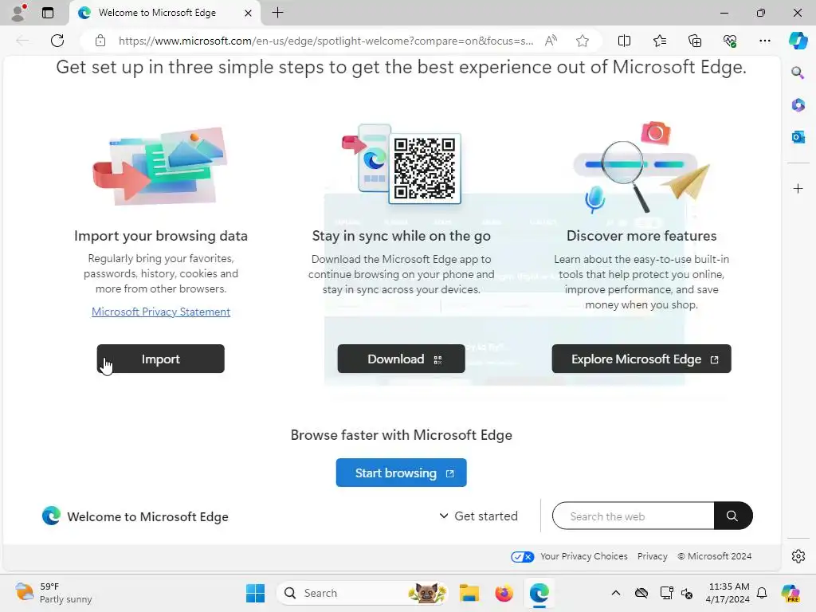816x612 pixels.
Task: Open the Favorites list icon
Action: 659,41
